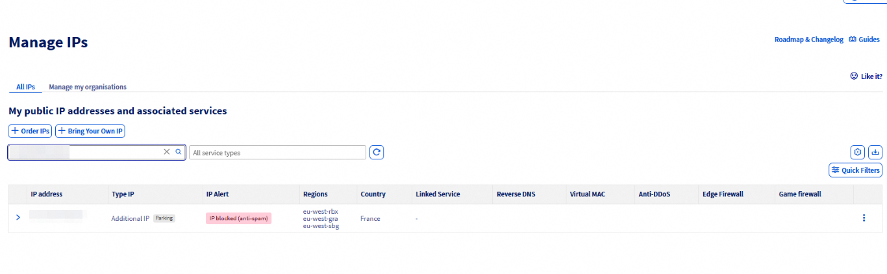
Task: Click the Bring Your Own IP button
Action: tap(90, 131)
